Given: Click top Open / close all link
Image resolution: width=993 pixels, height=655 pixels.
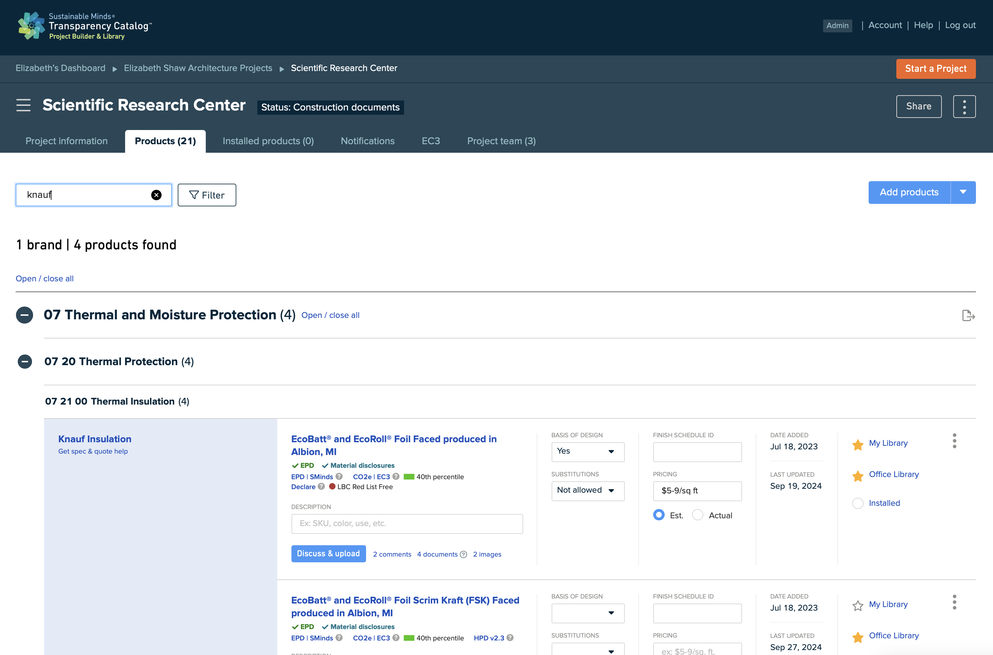Looking at the screenshot, I should tap(45, 278).
